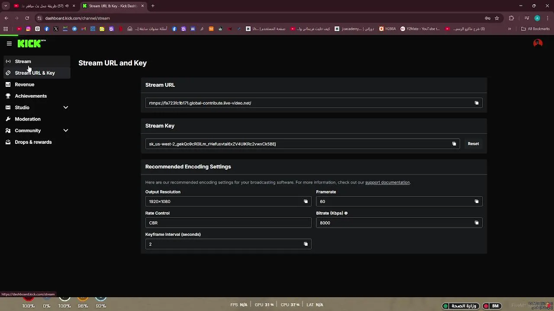Screen dimensions: 554x311
Task: Copy the Keyframe Interval value
Action: (306, 244)
